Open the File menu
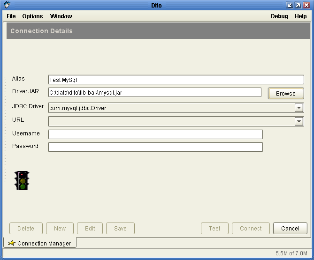 point(11,16)
